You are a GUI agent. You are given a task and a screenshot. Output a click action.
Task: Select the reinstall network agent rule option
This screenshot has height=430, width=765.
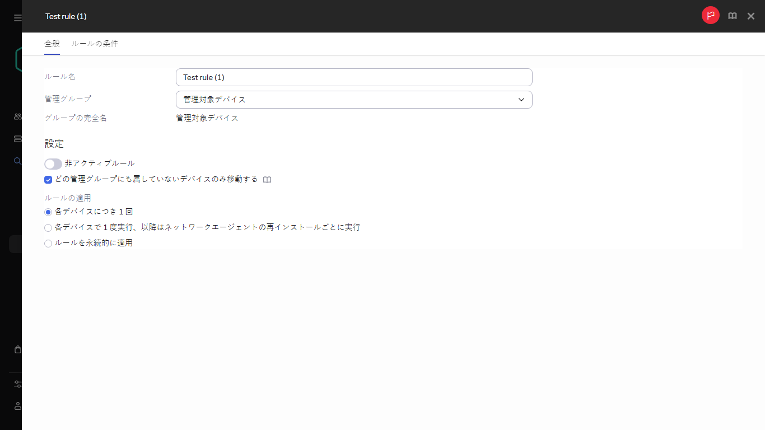(x=48, y=227)
